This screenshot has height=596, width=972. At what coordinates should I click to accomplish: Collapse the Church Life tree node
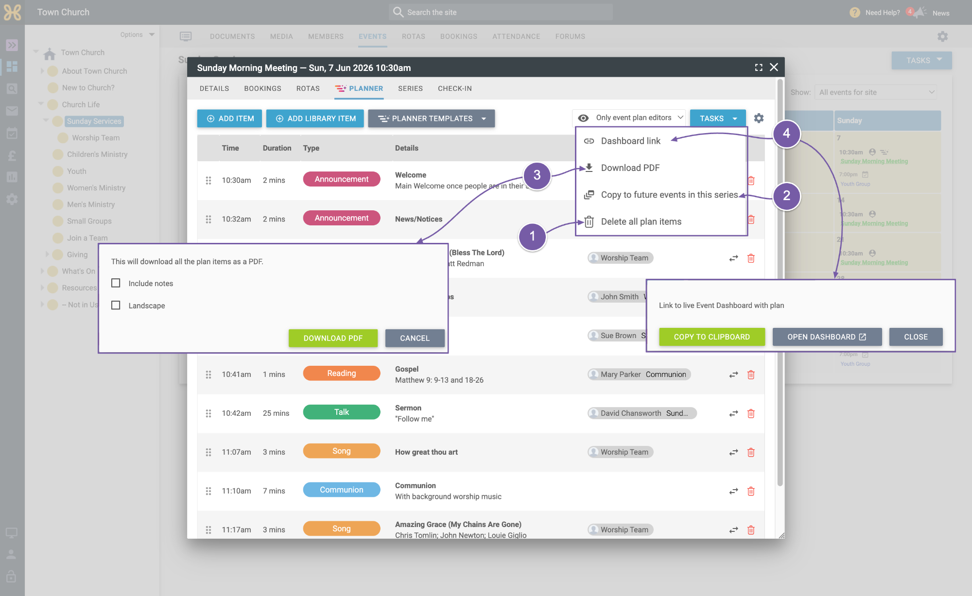click(x=41, y=104)
